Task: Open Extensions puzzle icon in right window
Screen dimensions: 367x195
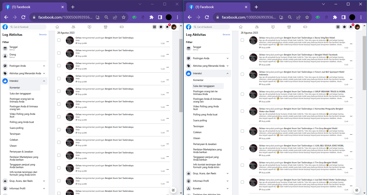Action: click(335, 17)
